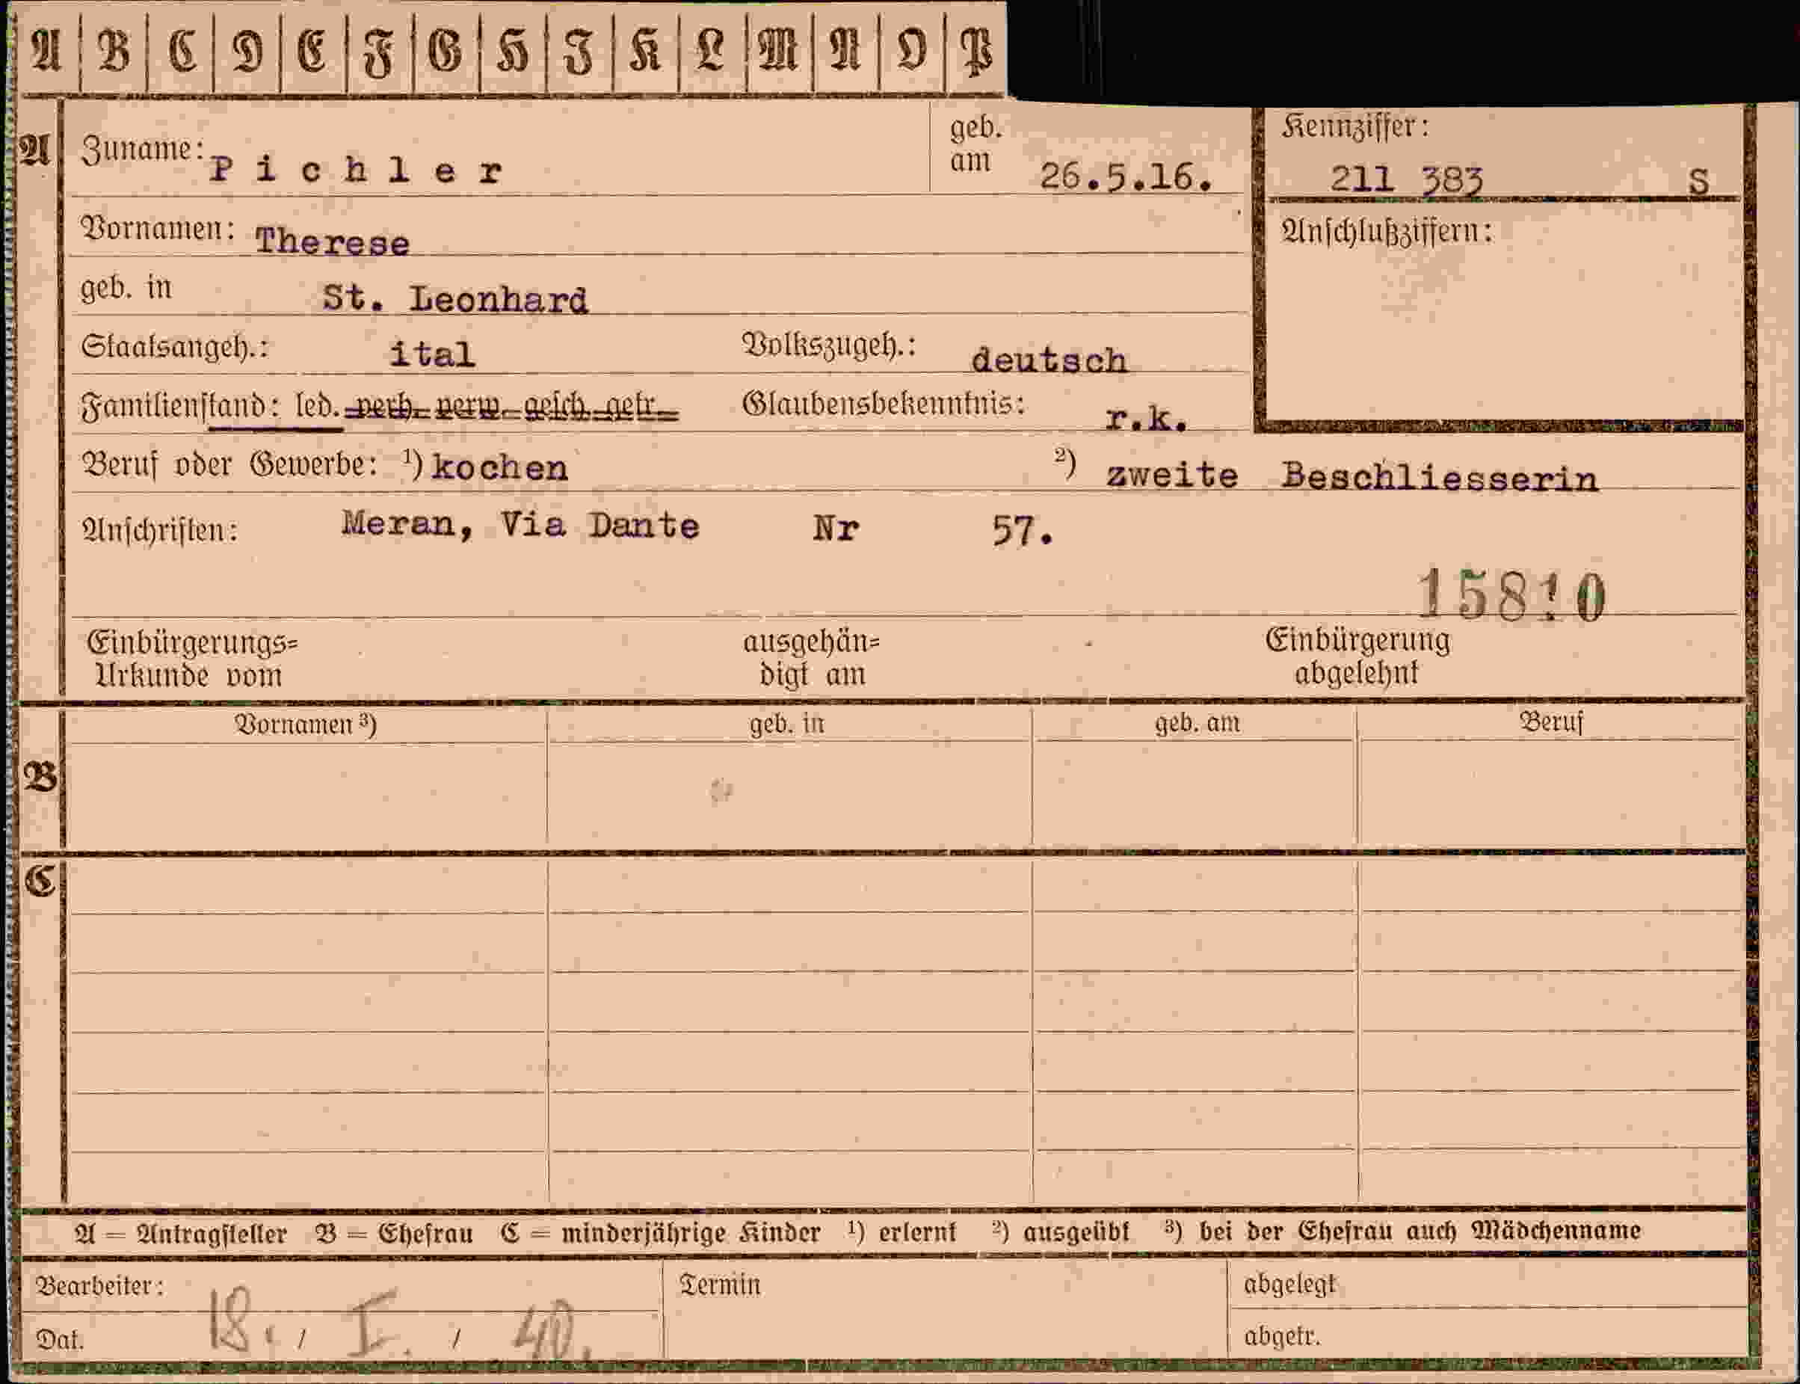Image resolution: width=1800 pixels, height=1384 pixels.
Task: Click the letter 'S' beside Kennziffer number
Action: tap(1698, 180)
